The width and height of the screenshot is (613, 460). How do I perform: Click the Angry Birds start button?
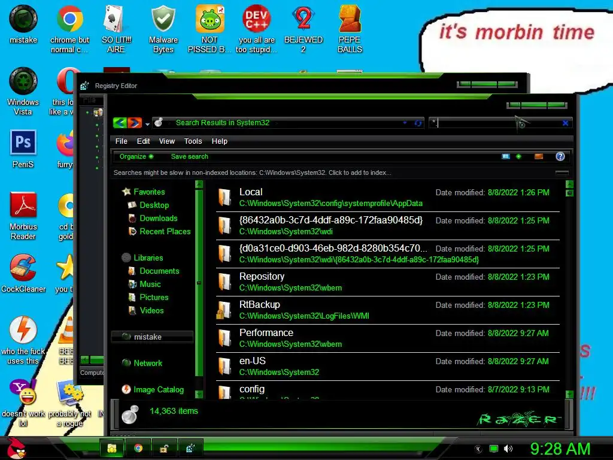pyautogui.click(x=16, y=448)
